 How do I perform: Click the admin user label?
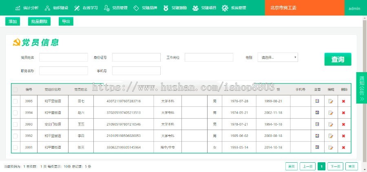pyautogui.click(x=354, y=9)
